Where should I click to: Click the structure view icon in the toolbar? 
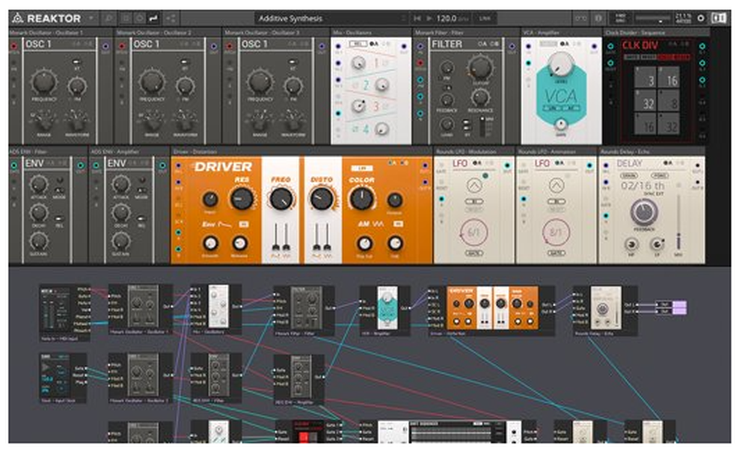click(171, 17)
